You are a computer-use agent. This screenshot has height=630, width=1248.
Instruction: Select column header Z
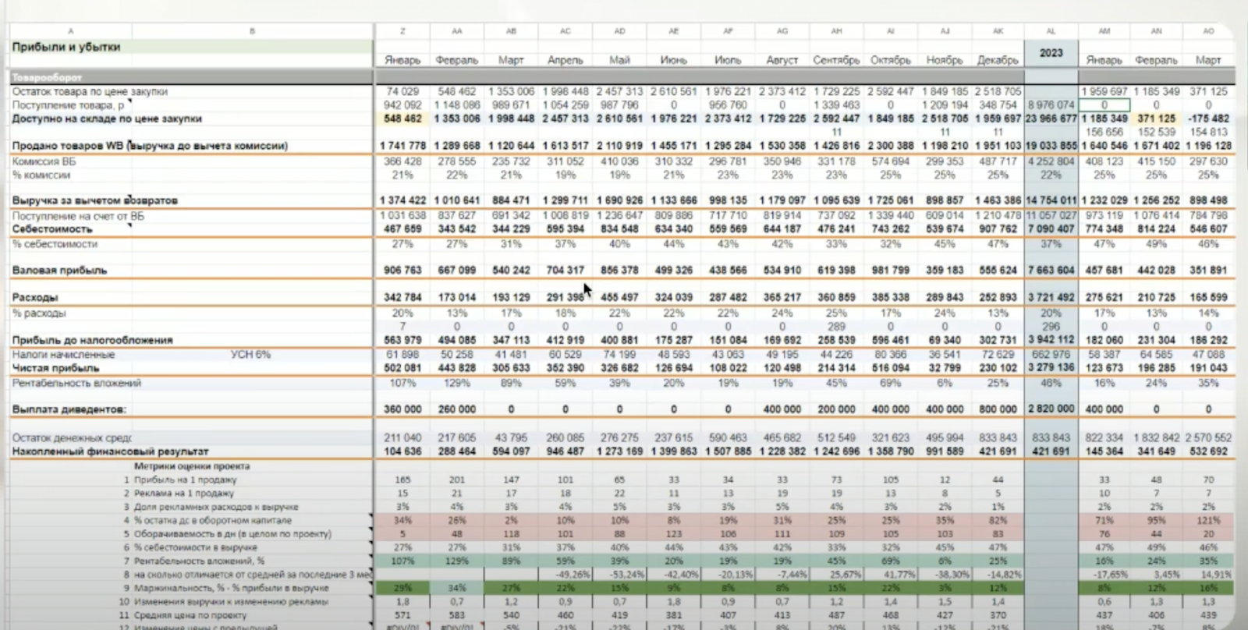402,31
